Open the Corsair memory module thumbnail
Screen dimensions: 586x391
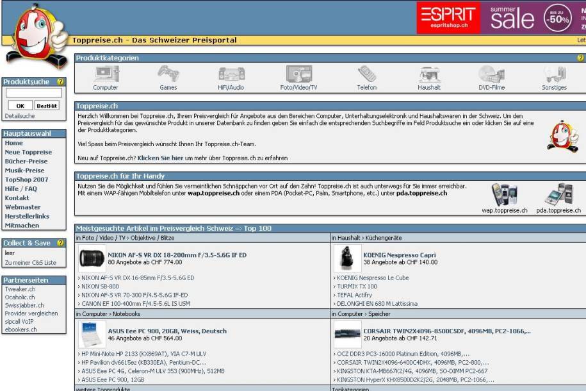pyautogui.click(x=347, y=334)
